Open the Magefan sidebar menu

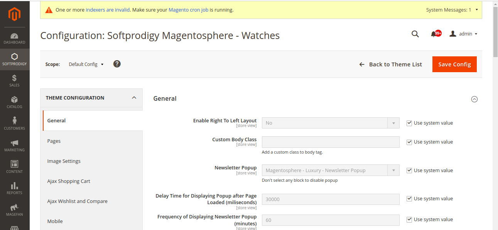pos(15,210)
